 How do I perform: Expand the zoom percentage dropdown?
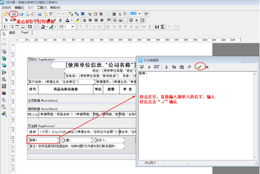pos(139,14)
